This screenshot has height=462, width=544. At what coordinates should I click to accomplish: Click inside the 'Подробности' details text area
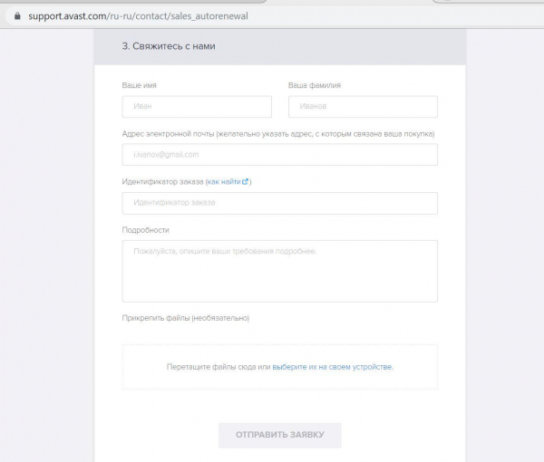279,271
